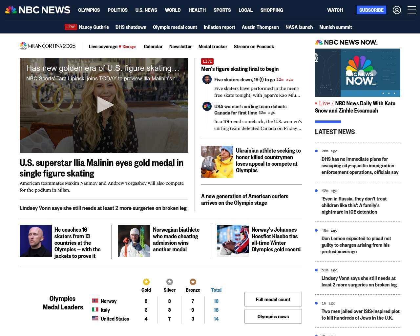Click the author avatar beside Five skaters down

tap(207, 79)
